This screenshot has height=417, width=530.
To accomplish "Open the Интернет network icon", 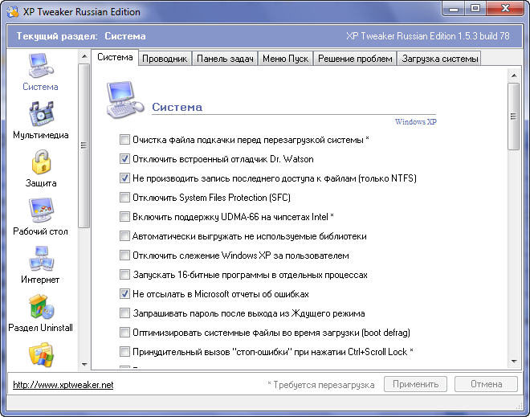I will pyautogui.click(x=40, y=259).
